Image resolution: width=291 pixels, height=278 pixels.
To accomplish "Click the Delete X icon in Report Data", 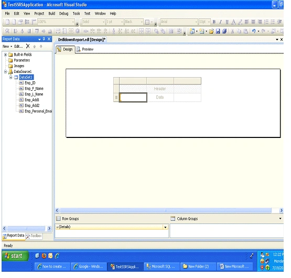I will 28,46.
